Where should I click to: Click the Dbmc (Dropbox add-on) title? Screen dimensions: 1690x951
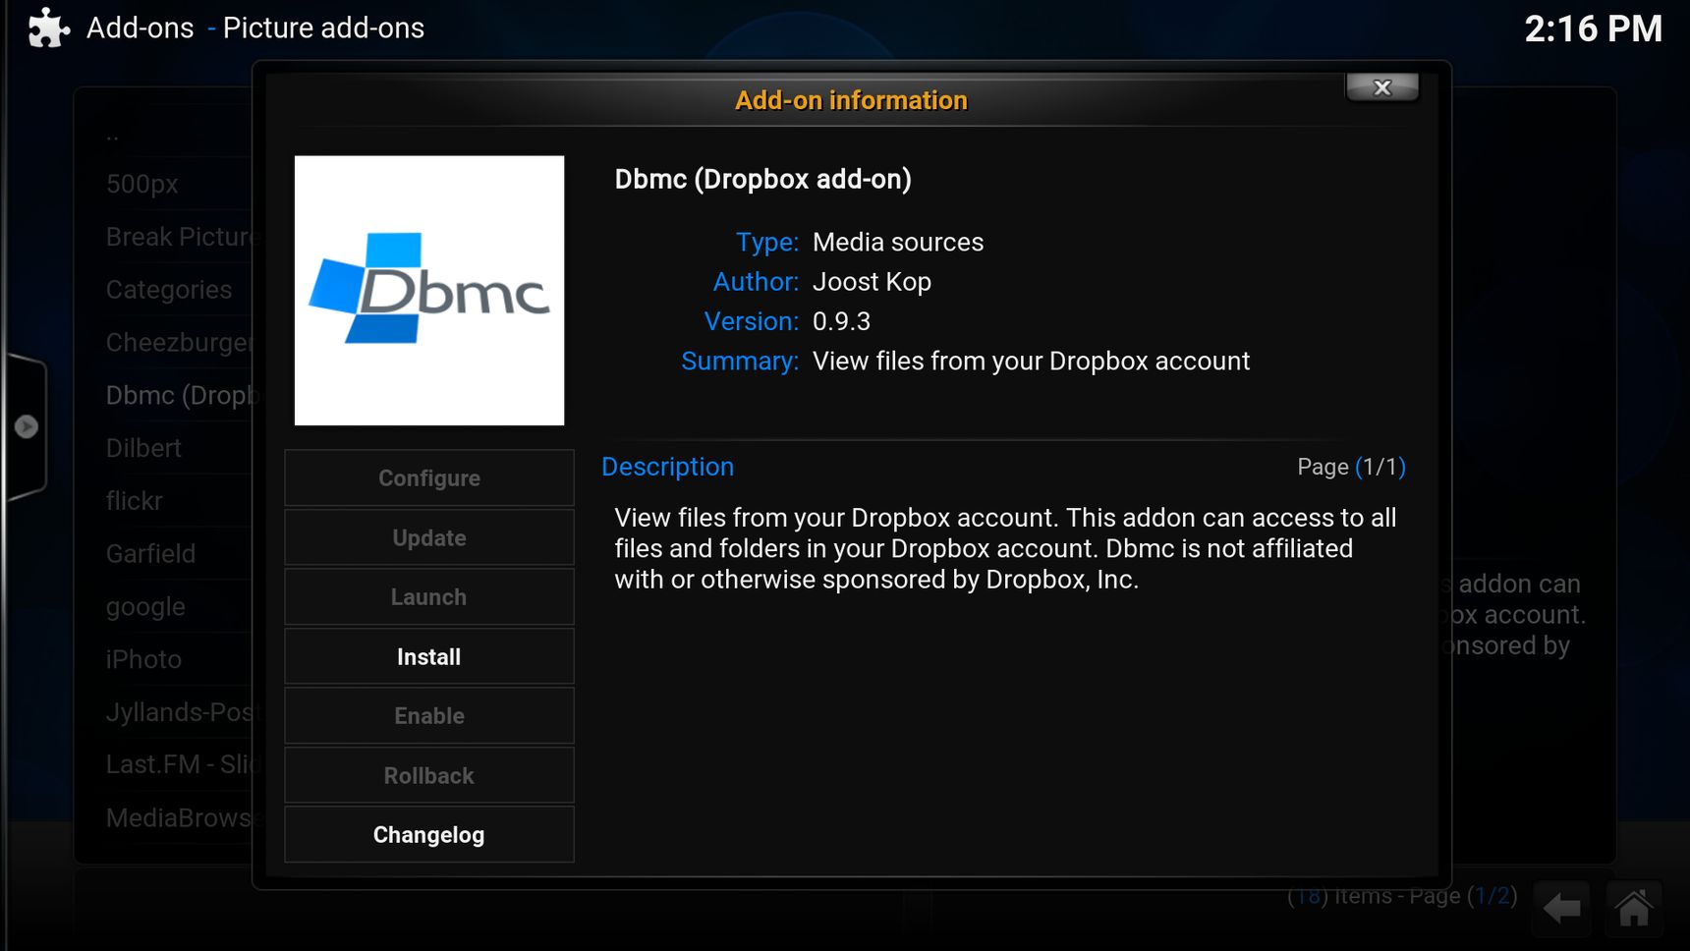(763, 179)
